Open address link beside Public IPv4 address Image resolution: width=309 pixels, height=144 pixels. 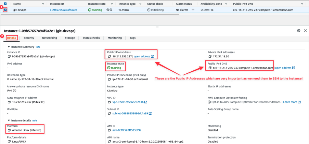pos(144,56)
